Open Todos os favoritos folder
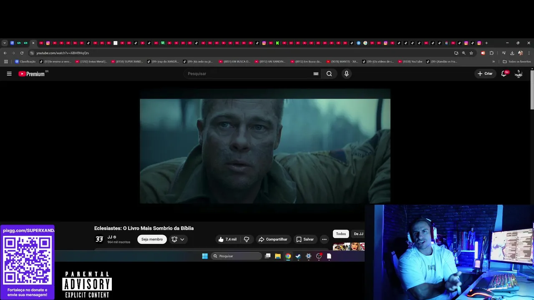Viewport: 534px width, 300px height. point(517,62)
